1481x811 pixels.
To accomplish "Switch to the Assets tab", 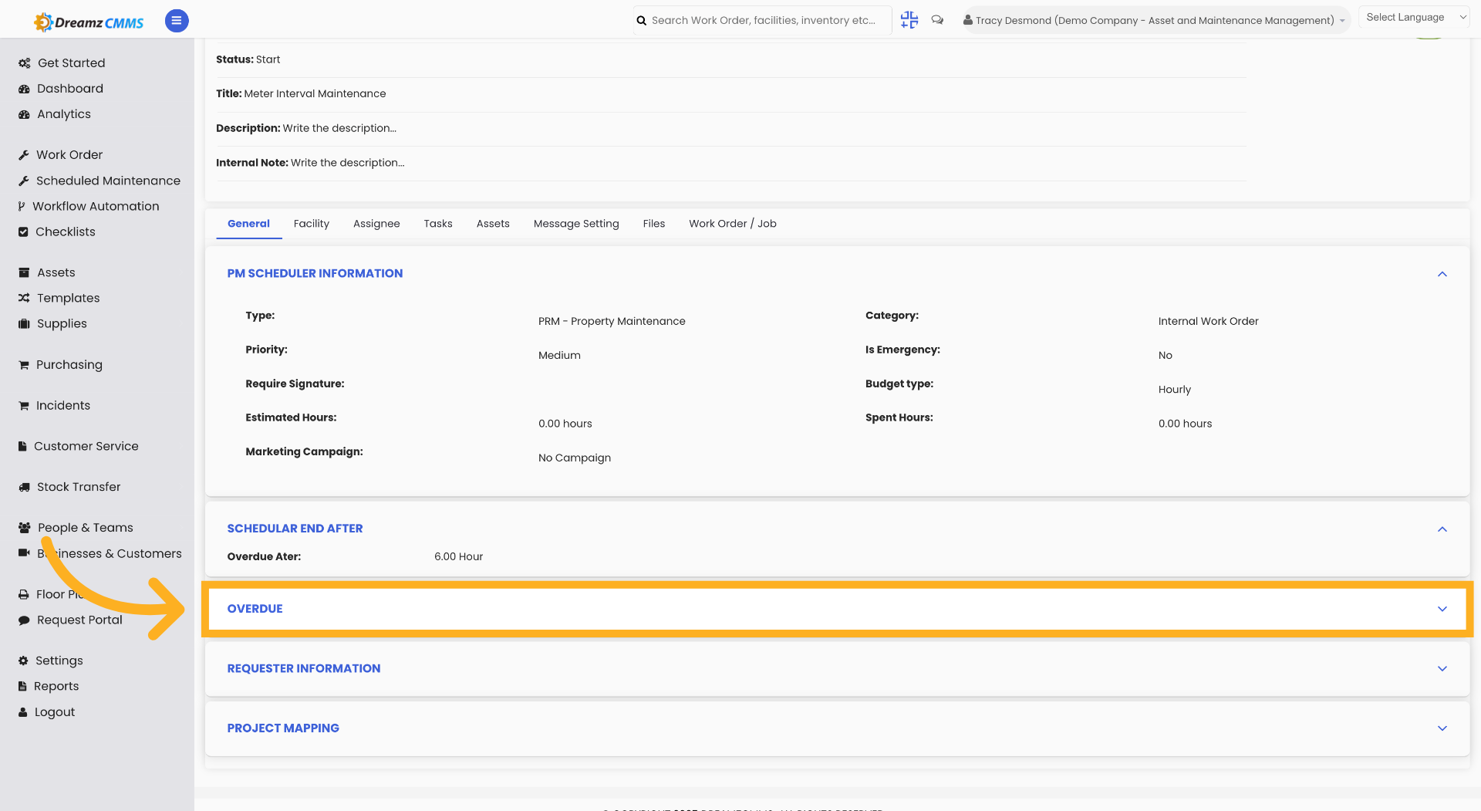I will pyautogui.click(x=493, y=224).
